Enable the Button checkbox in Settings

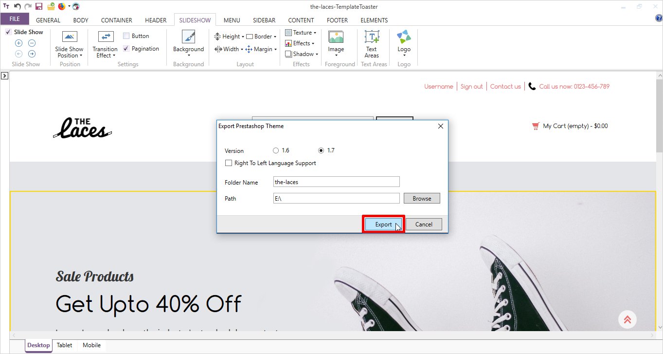(x=126, y=36)
